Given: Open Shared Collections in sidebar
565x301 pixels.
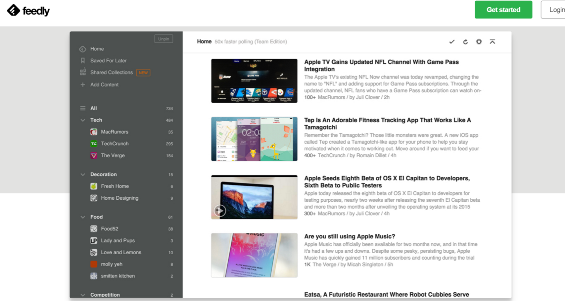Looking at the screenshot, I should coord(111,73).
